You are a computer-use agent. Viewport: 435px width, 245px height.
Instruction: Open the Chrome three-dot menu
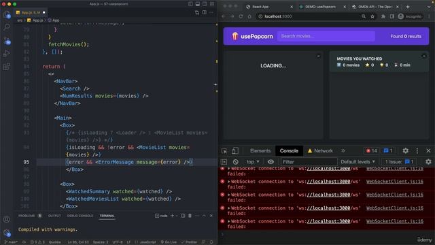pos(429,16)
